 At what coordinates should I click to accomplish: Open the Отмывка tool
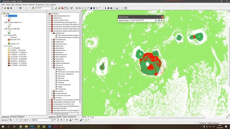[61, 82]
